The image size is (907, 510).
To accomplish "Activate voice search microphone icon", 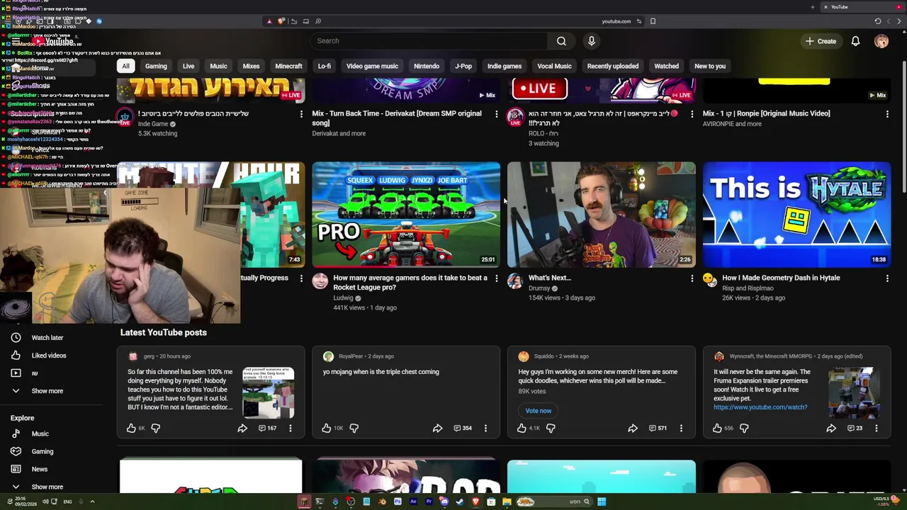I will tap(592, 41).
